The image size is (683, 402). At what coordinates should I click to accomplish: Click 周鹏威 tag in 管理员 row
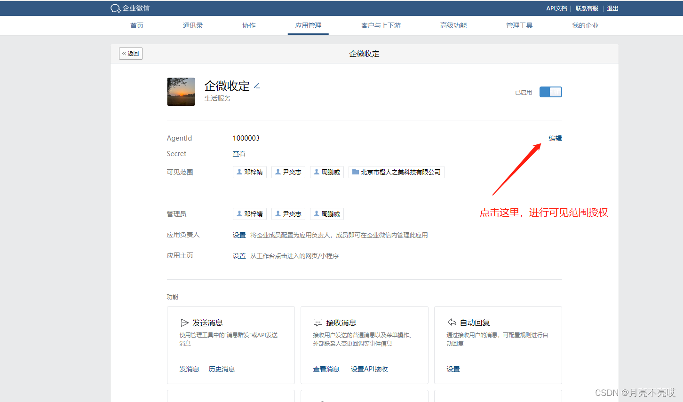(x=327, y=214)
